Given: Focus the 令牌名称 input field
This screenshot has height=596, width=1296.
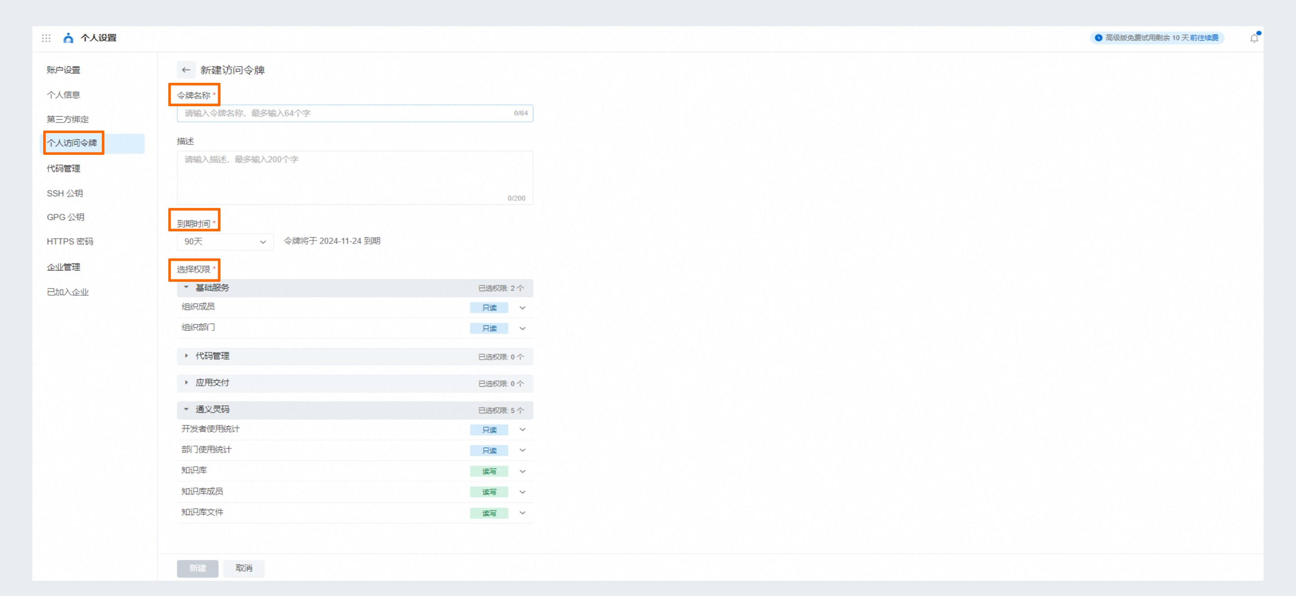Looking at the screenshot, I should click(355, 113).
